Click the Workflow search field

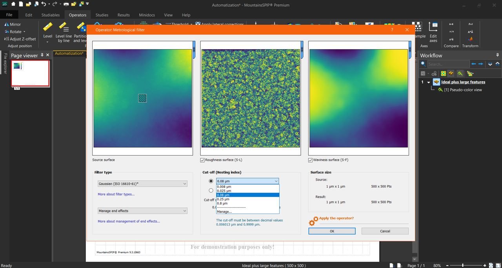click(x=448, y=64)
